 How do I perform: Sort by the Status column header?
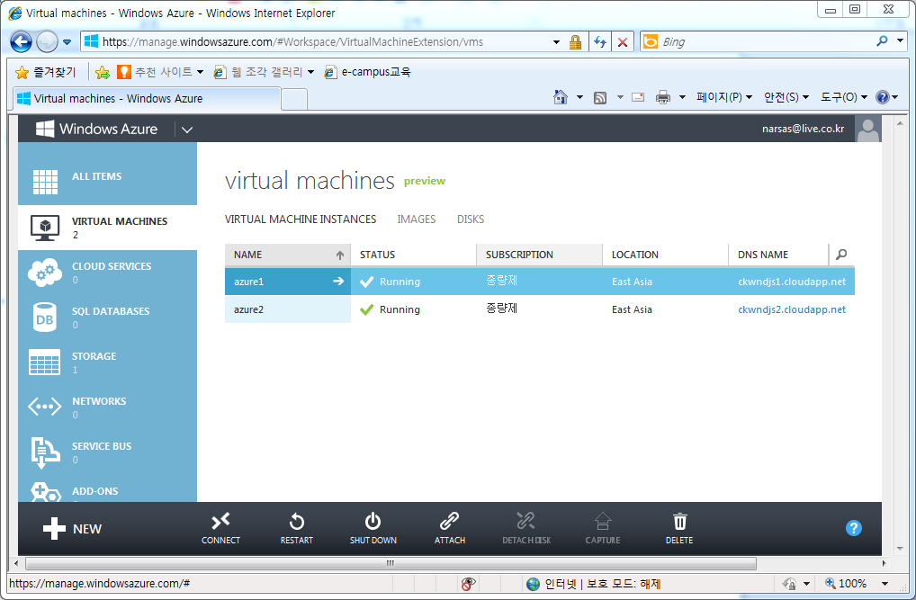pyautogui.click(x=414, y=255)
